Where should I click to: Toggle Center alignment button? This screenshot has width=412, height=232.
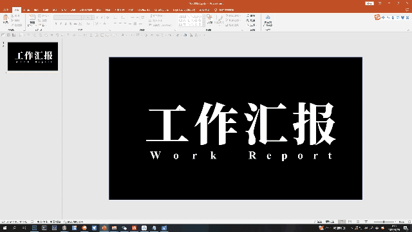coord(120,23)
